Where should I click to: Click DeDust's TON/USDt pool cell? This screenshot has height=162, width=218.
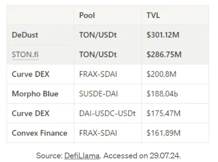(x=98, y=35)
